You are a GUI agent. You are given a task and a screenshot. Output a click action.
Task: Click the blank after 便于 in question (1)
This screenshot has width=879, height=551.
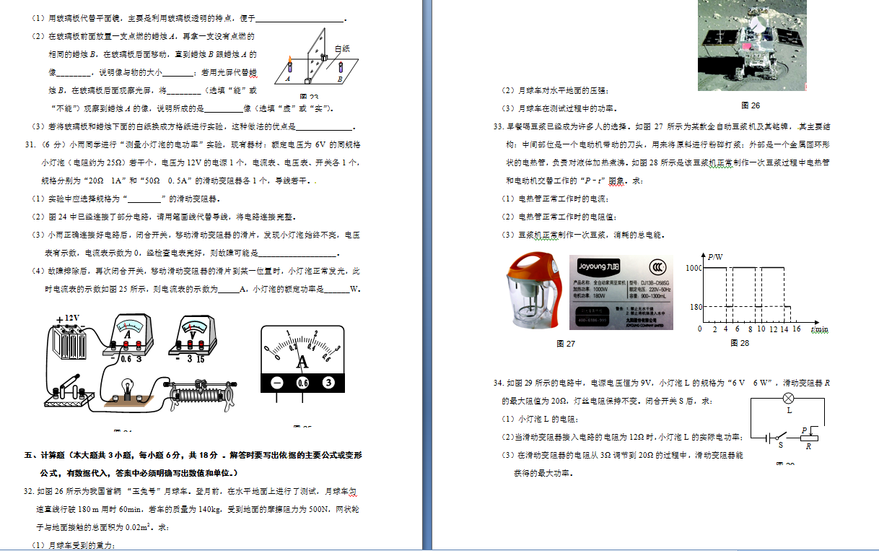pos(299,19)
